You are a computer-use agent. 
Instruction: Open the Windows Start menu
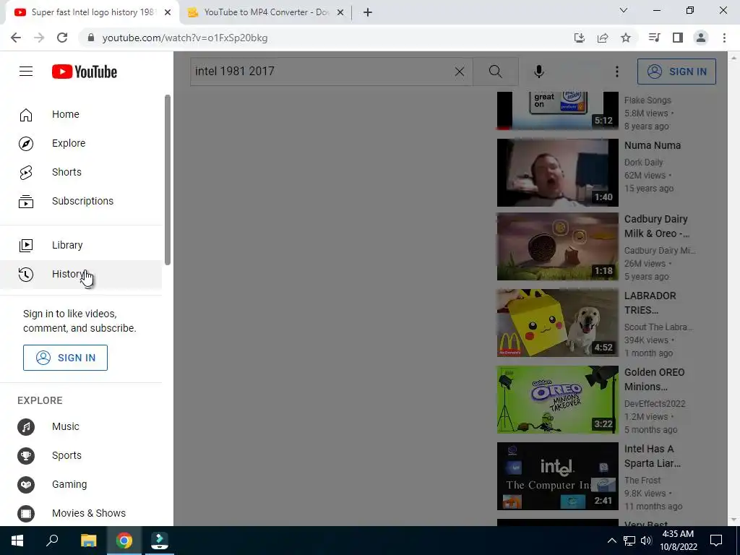point(17,541)
